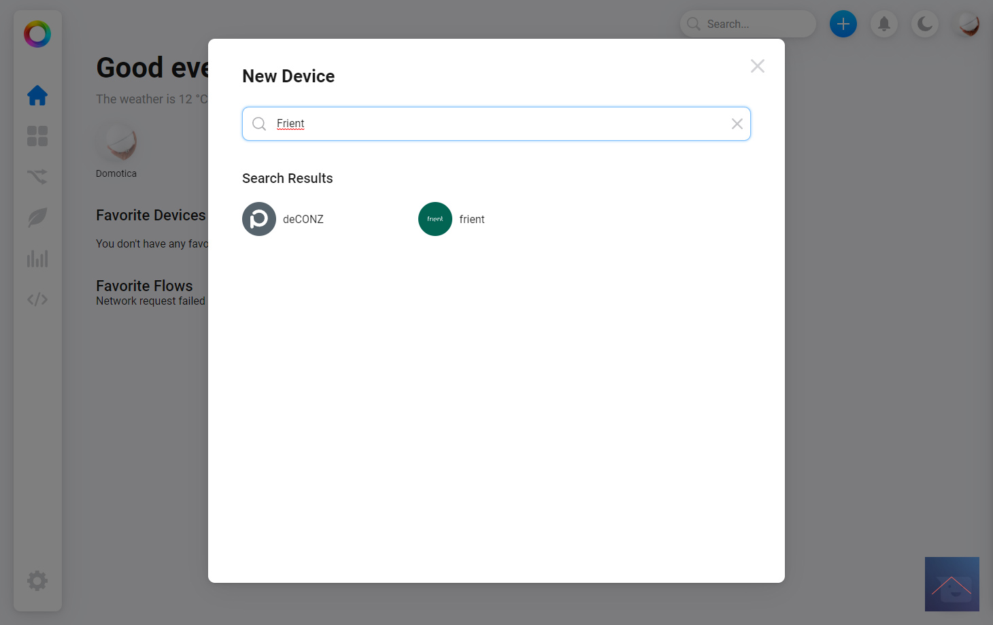Click the Domotica label
Viewport: 993px width, 625px height.
[116, 173]
